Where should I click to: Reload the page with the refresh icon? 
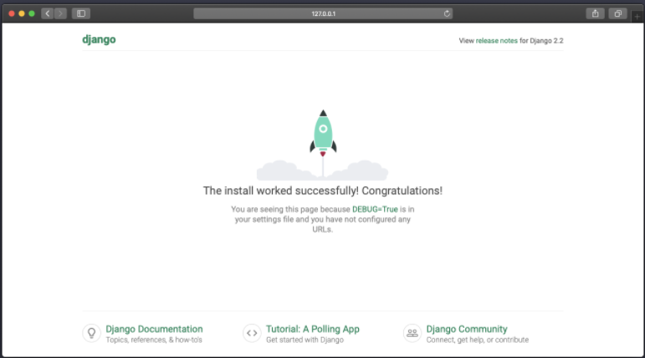[x=447, y=13]
